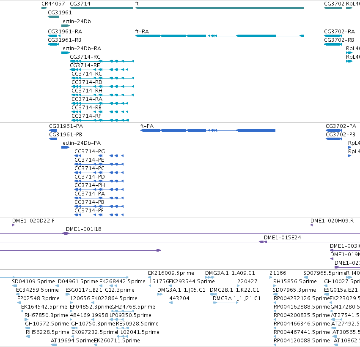Select the DME1-020H09.R BAC end label

pyautogui.click(x=332, y=221)
